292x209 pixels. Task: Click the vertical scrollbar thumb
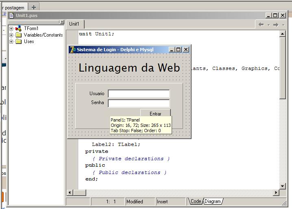(283, 68)
